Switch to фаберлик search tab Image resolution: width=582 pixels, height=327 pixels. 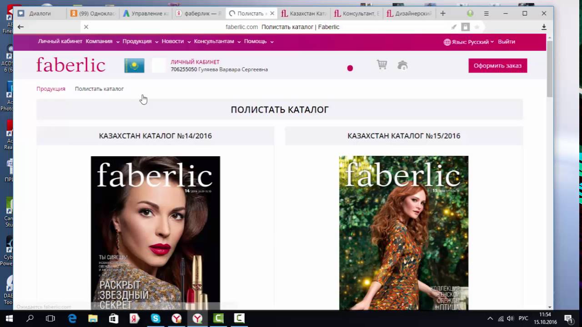click(199, 14)
